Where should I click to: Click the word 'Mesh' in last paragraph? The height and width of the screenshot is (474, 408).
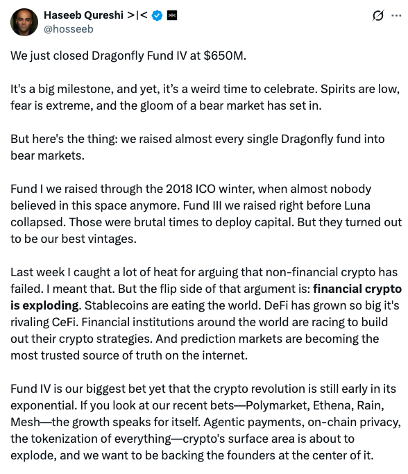click(x=25, y=422)
